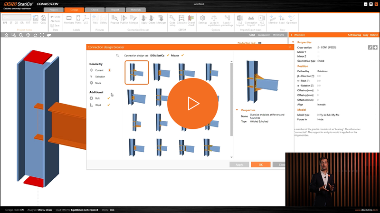Click New picture icon in Pictures group
Image resolution: width=380 pixels, height=213 pixels.
(x=95, y=19)
